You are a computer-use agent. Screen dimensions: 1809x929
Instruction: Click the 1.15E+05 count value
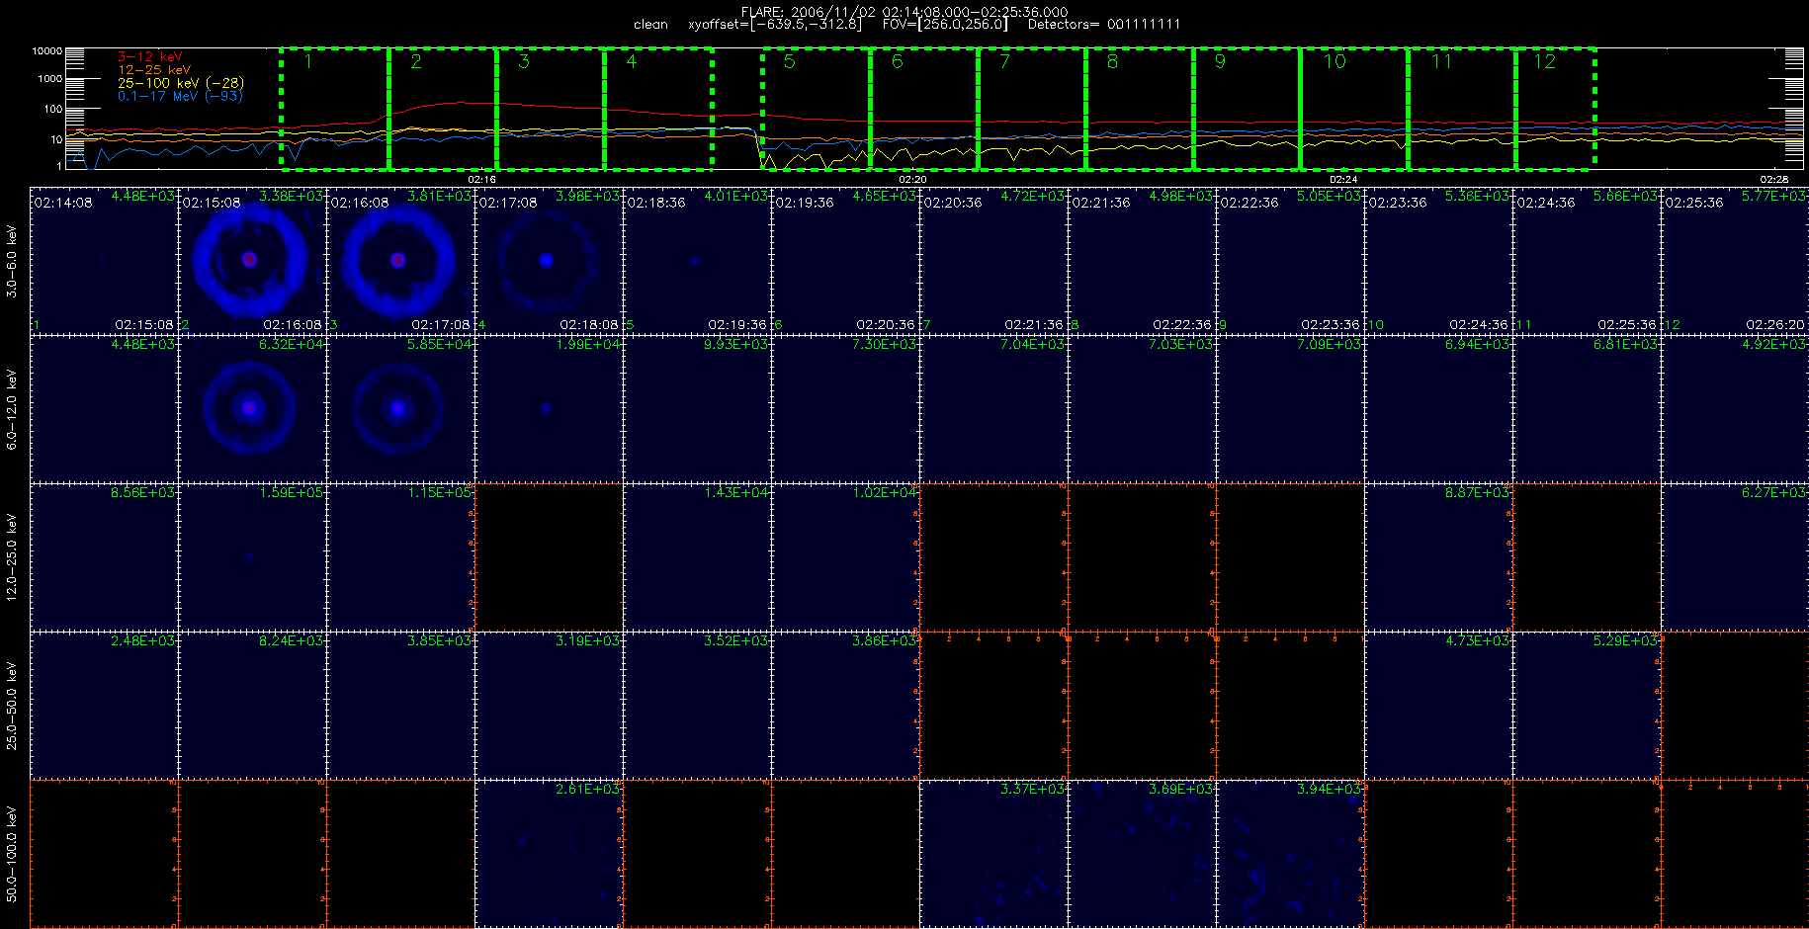point(439,493)
